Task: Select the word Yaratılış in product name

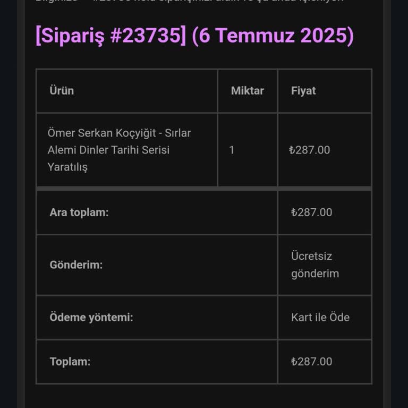Action: (67, 167)
